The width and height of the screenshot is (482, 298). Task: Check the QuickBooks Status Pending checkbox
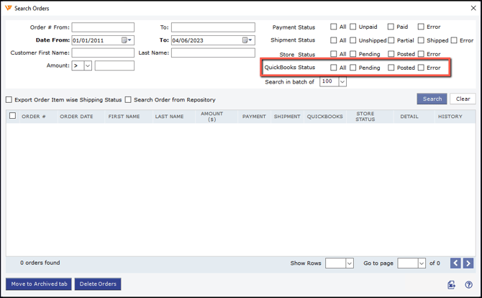[353, 68]
